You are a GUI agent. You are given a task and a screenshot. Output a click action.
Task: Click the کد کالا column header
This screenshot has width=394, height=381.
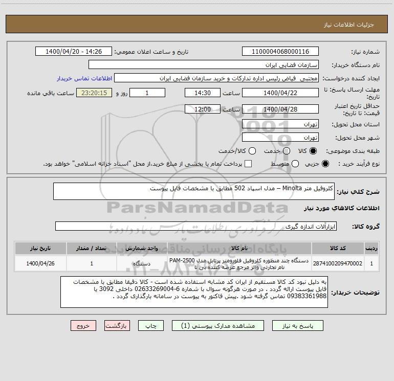(x=338, y=248)
